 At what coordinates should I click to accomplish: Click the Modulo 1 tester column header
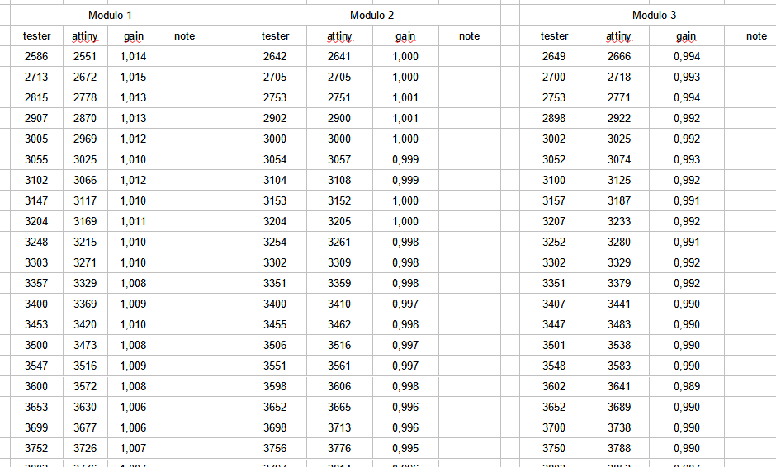(37, 36)
